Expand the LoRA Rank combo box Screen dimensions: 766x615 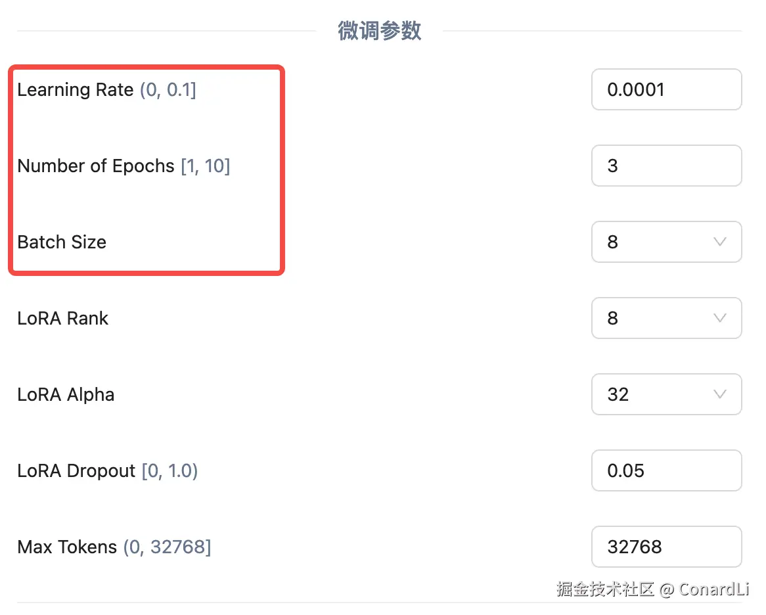click(665, 318)
